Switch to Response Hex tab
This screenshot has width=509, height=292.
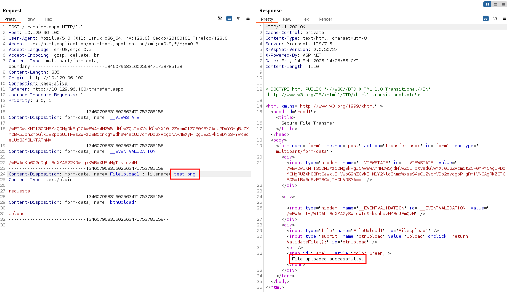click(x=305, y=19)
